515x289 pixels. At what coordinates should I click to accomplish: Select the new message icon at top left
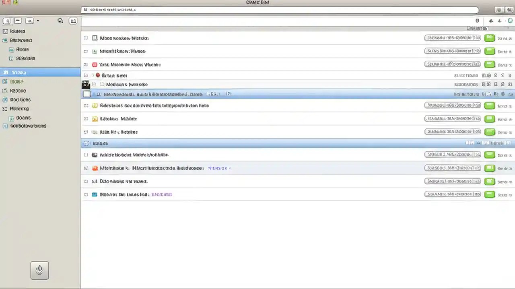click(x=7, y=21)
